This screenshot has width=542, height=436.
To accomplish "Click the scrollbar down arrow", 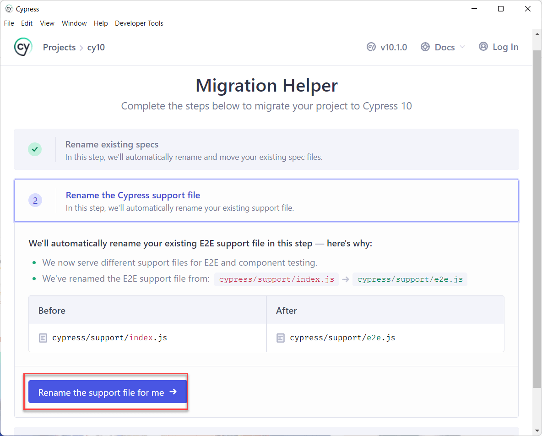I will [x=537, y=431].
